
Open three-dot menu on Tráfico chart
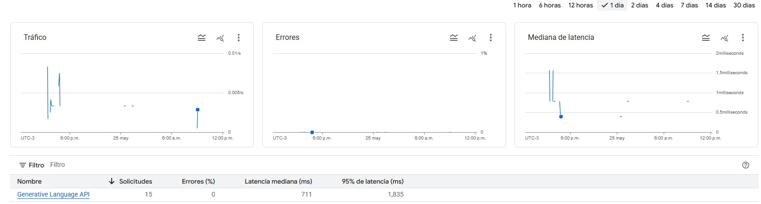click(x=239, y=38)
